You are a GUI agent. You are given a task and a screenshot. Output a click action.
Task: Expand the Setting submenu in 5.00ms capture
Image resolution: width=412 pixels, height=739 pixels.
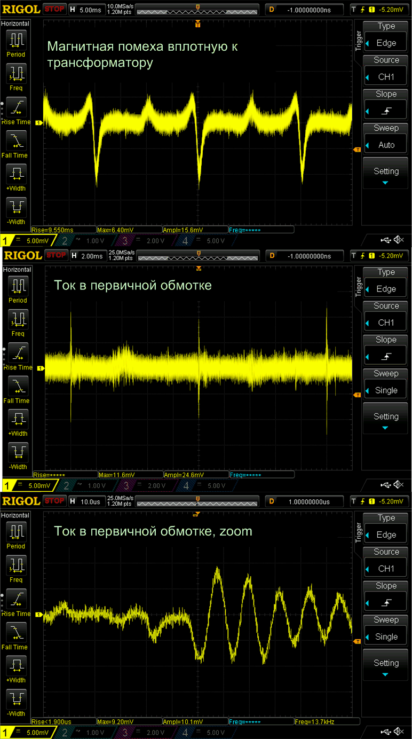[x=386, y=172]
